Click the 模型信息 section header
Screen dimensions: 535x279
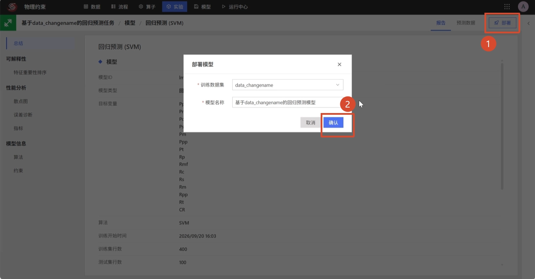point(16,143)
